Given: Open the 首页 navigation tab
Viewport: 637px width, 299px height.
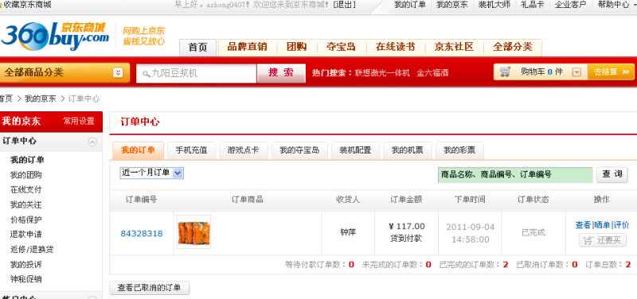Looking at the screenshot, I should (198, 48).
